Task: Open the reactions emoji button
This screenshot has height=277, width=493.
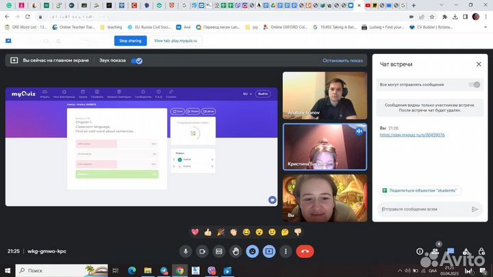Action: [253, 251]
